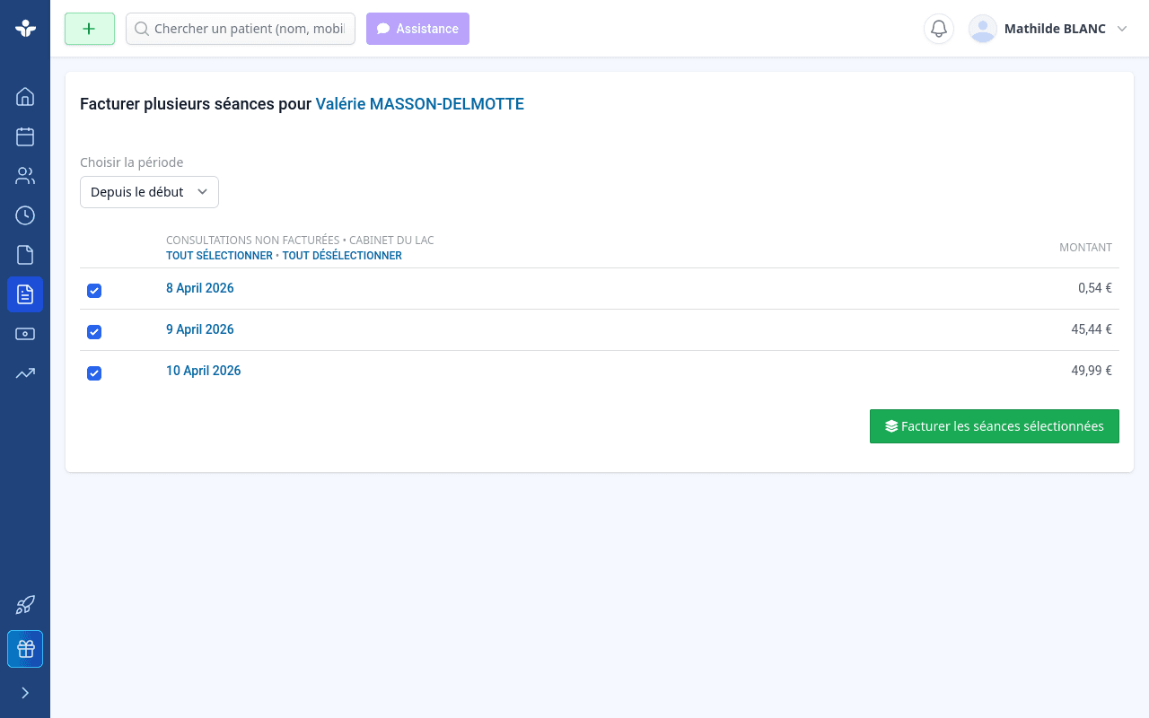Viewport: 1149px width, 718px height.
Task: Open the highlighted invoices document icon
Action: click(x=25, y=294)
